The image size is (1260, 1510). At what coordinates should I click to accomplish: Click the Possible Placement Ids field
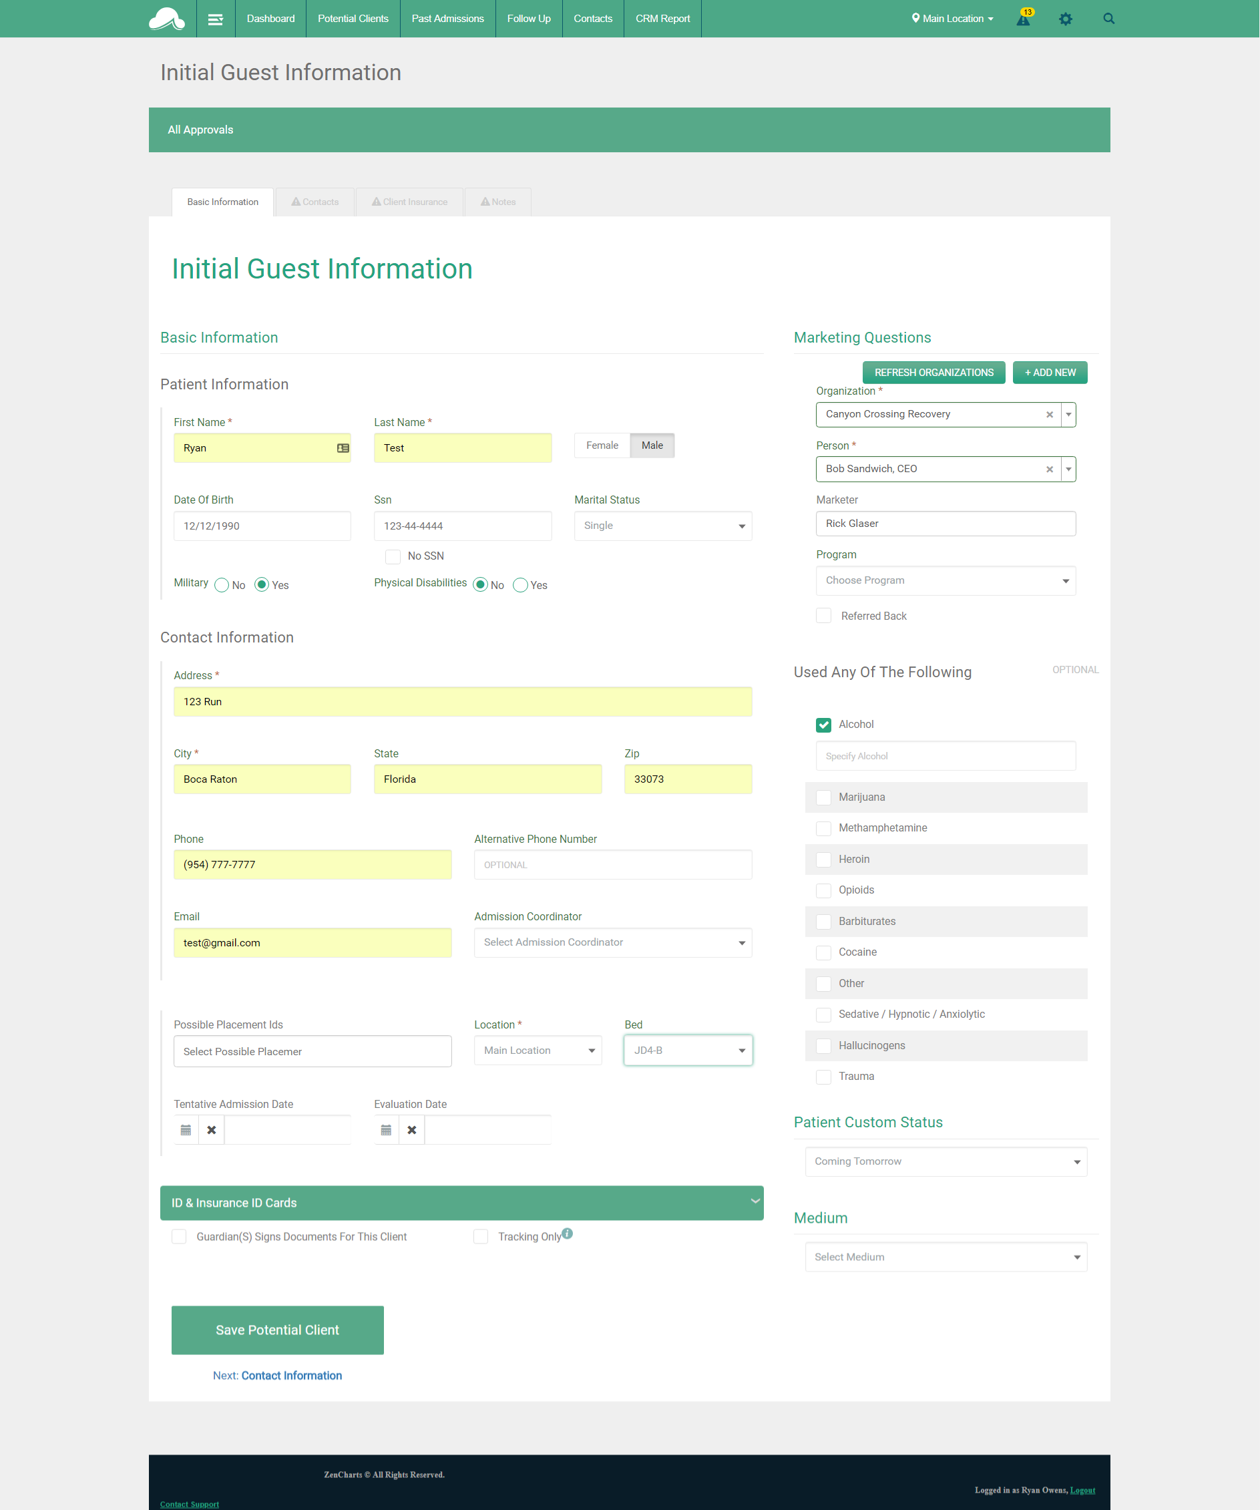point(312,1051)
